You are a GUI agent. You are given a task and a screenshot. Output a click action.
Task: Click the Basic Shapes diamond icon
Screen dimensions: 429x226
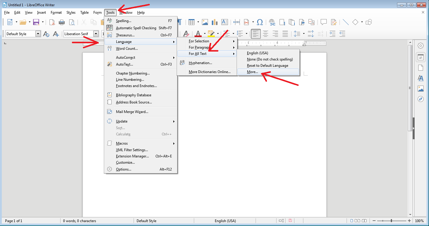click(x=355, y=22)
